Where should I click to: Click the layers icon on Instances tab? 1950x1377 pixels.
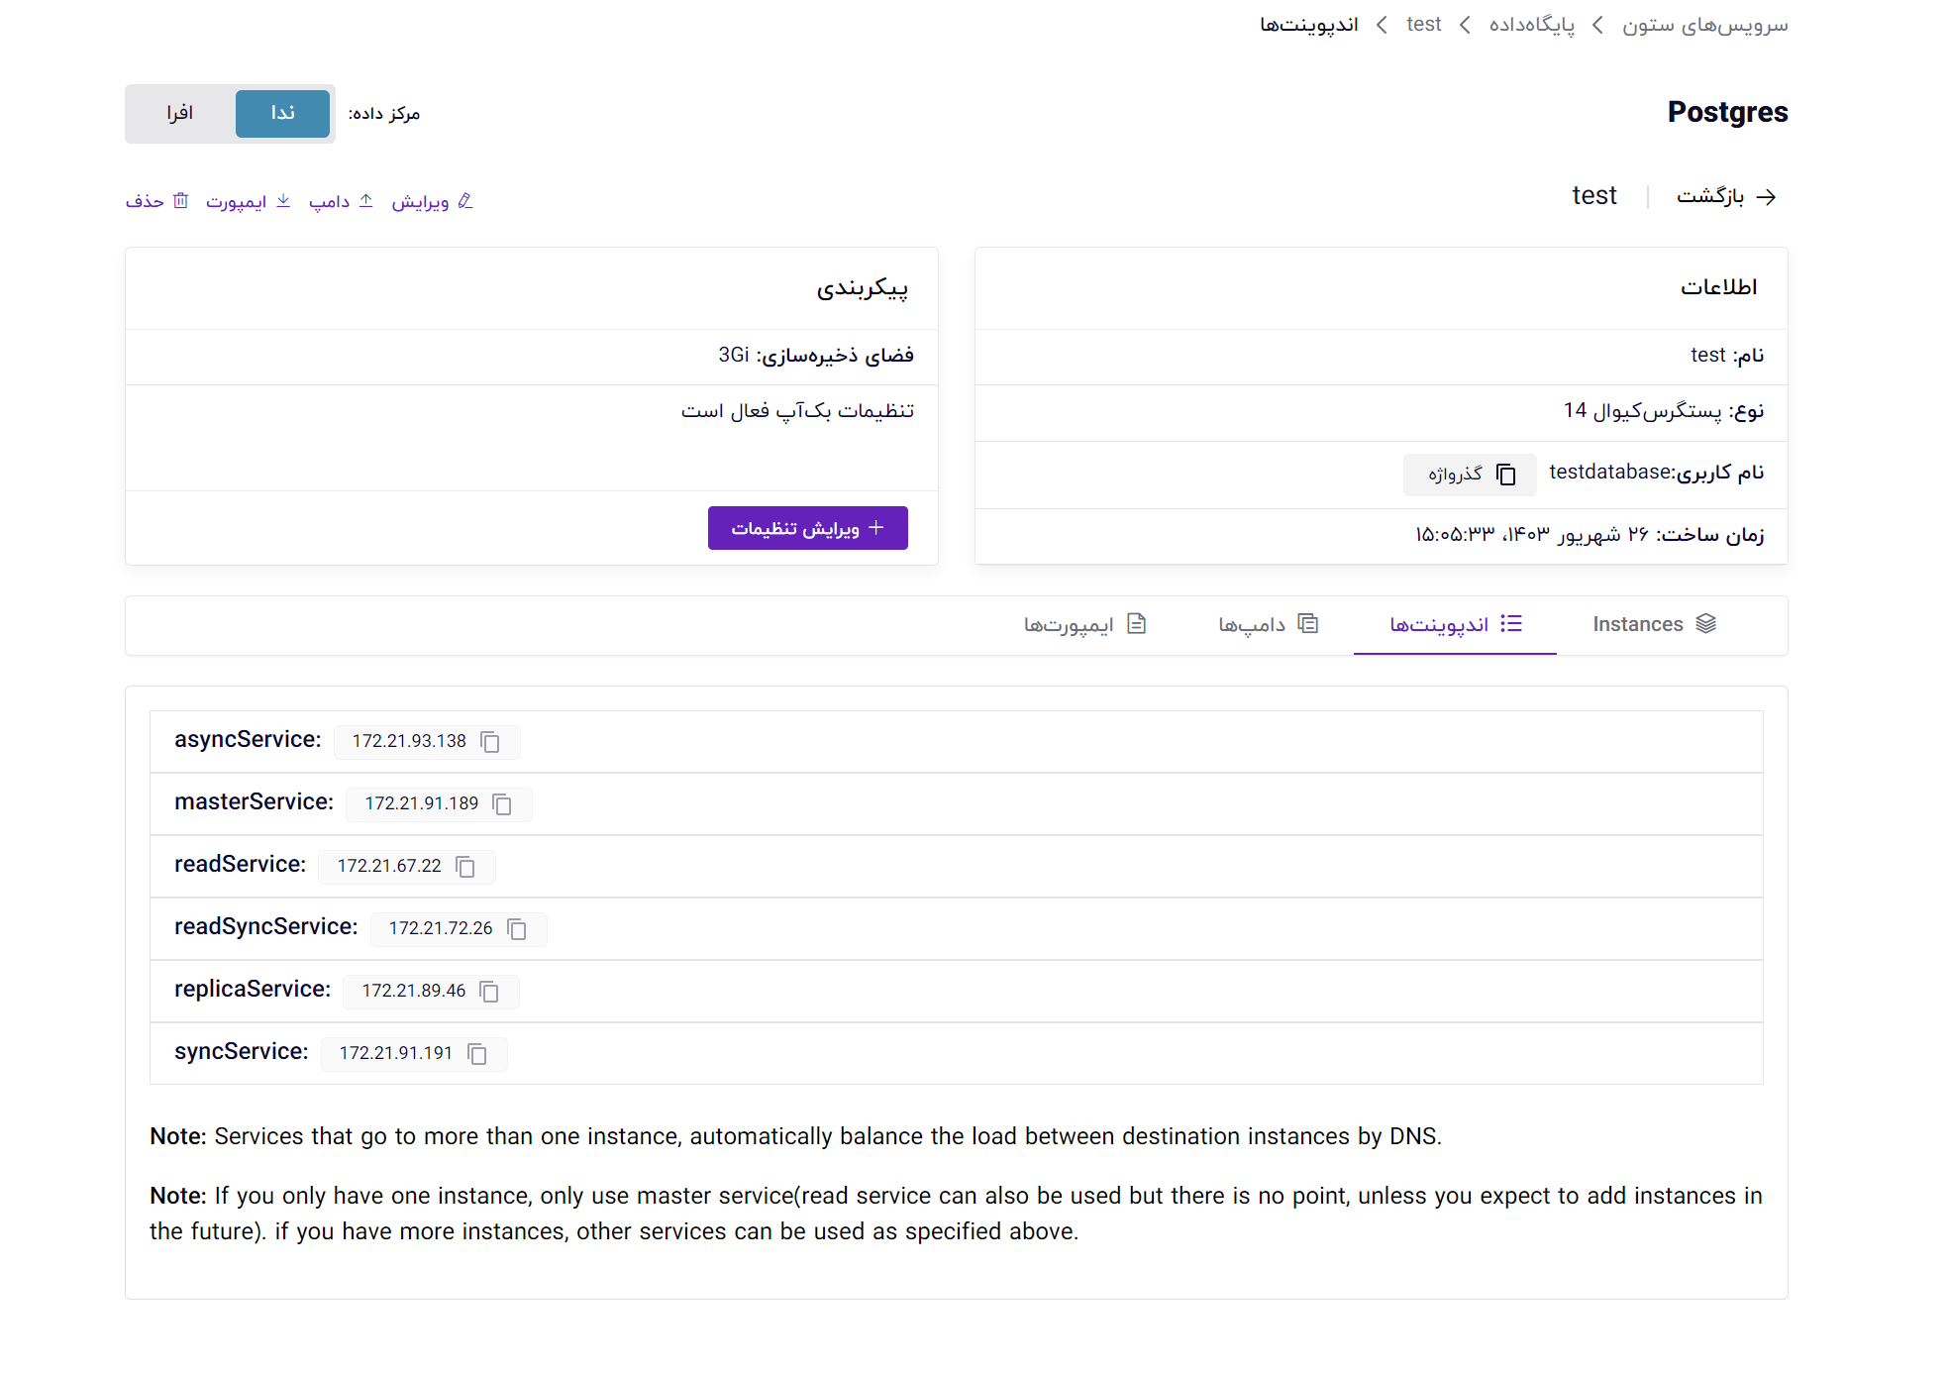coord(1705,624)
